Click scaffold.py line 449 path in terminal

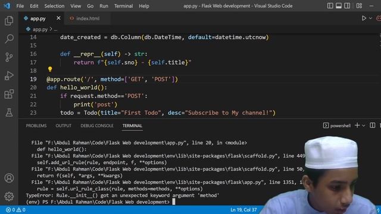[168, 156]
